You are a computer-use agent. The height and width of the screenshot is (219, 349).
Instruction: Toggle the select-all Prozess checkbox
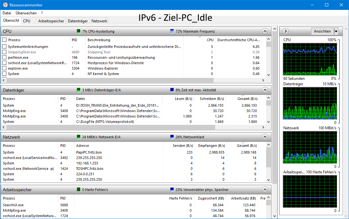coord(4,40)
